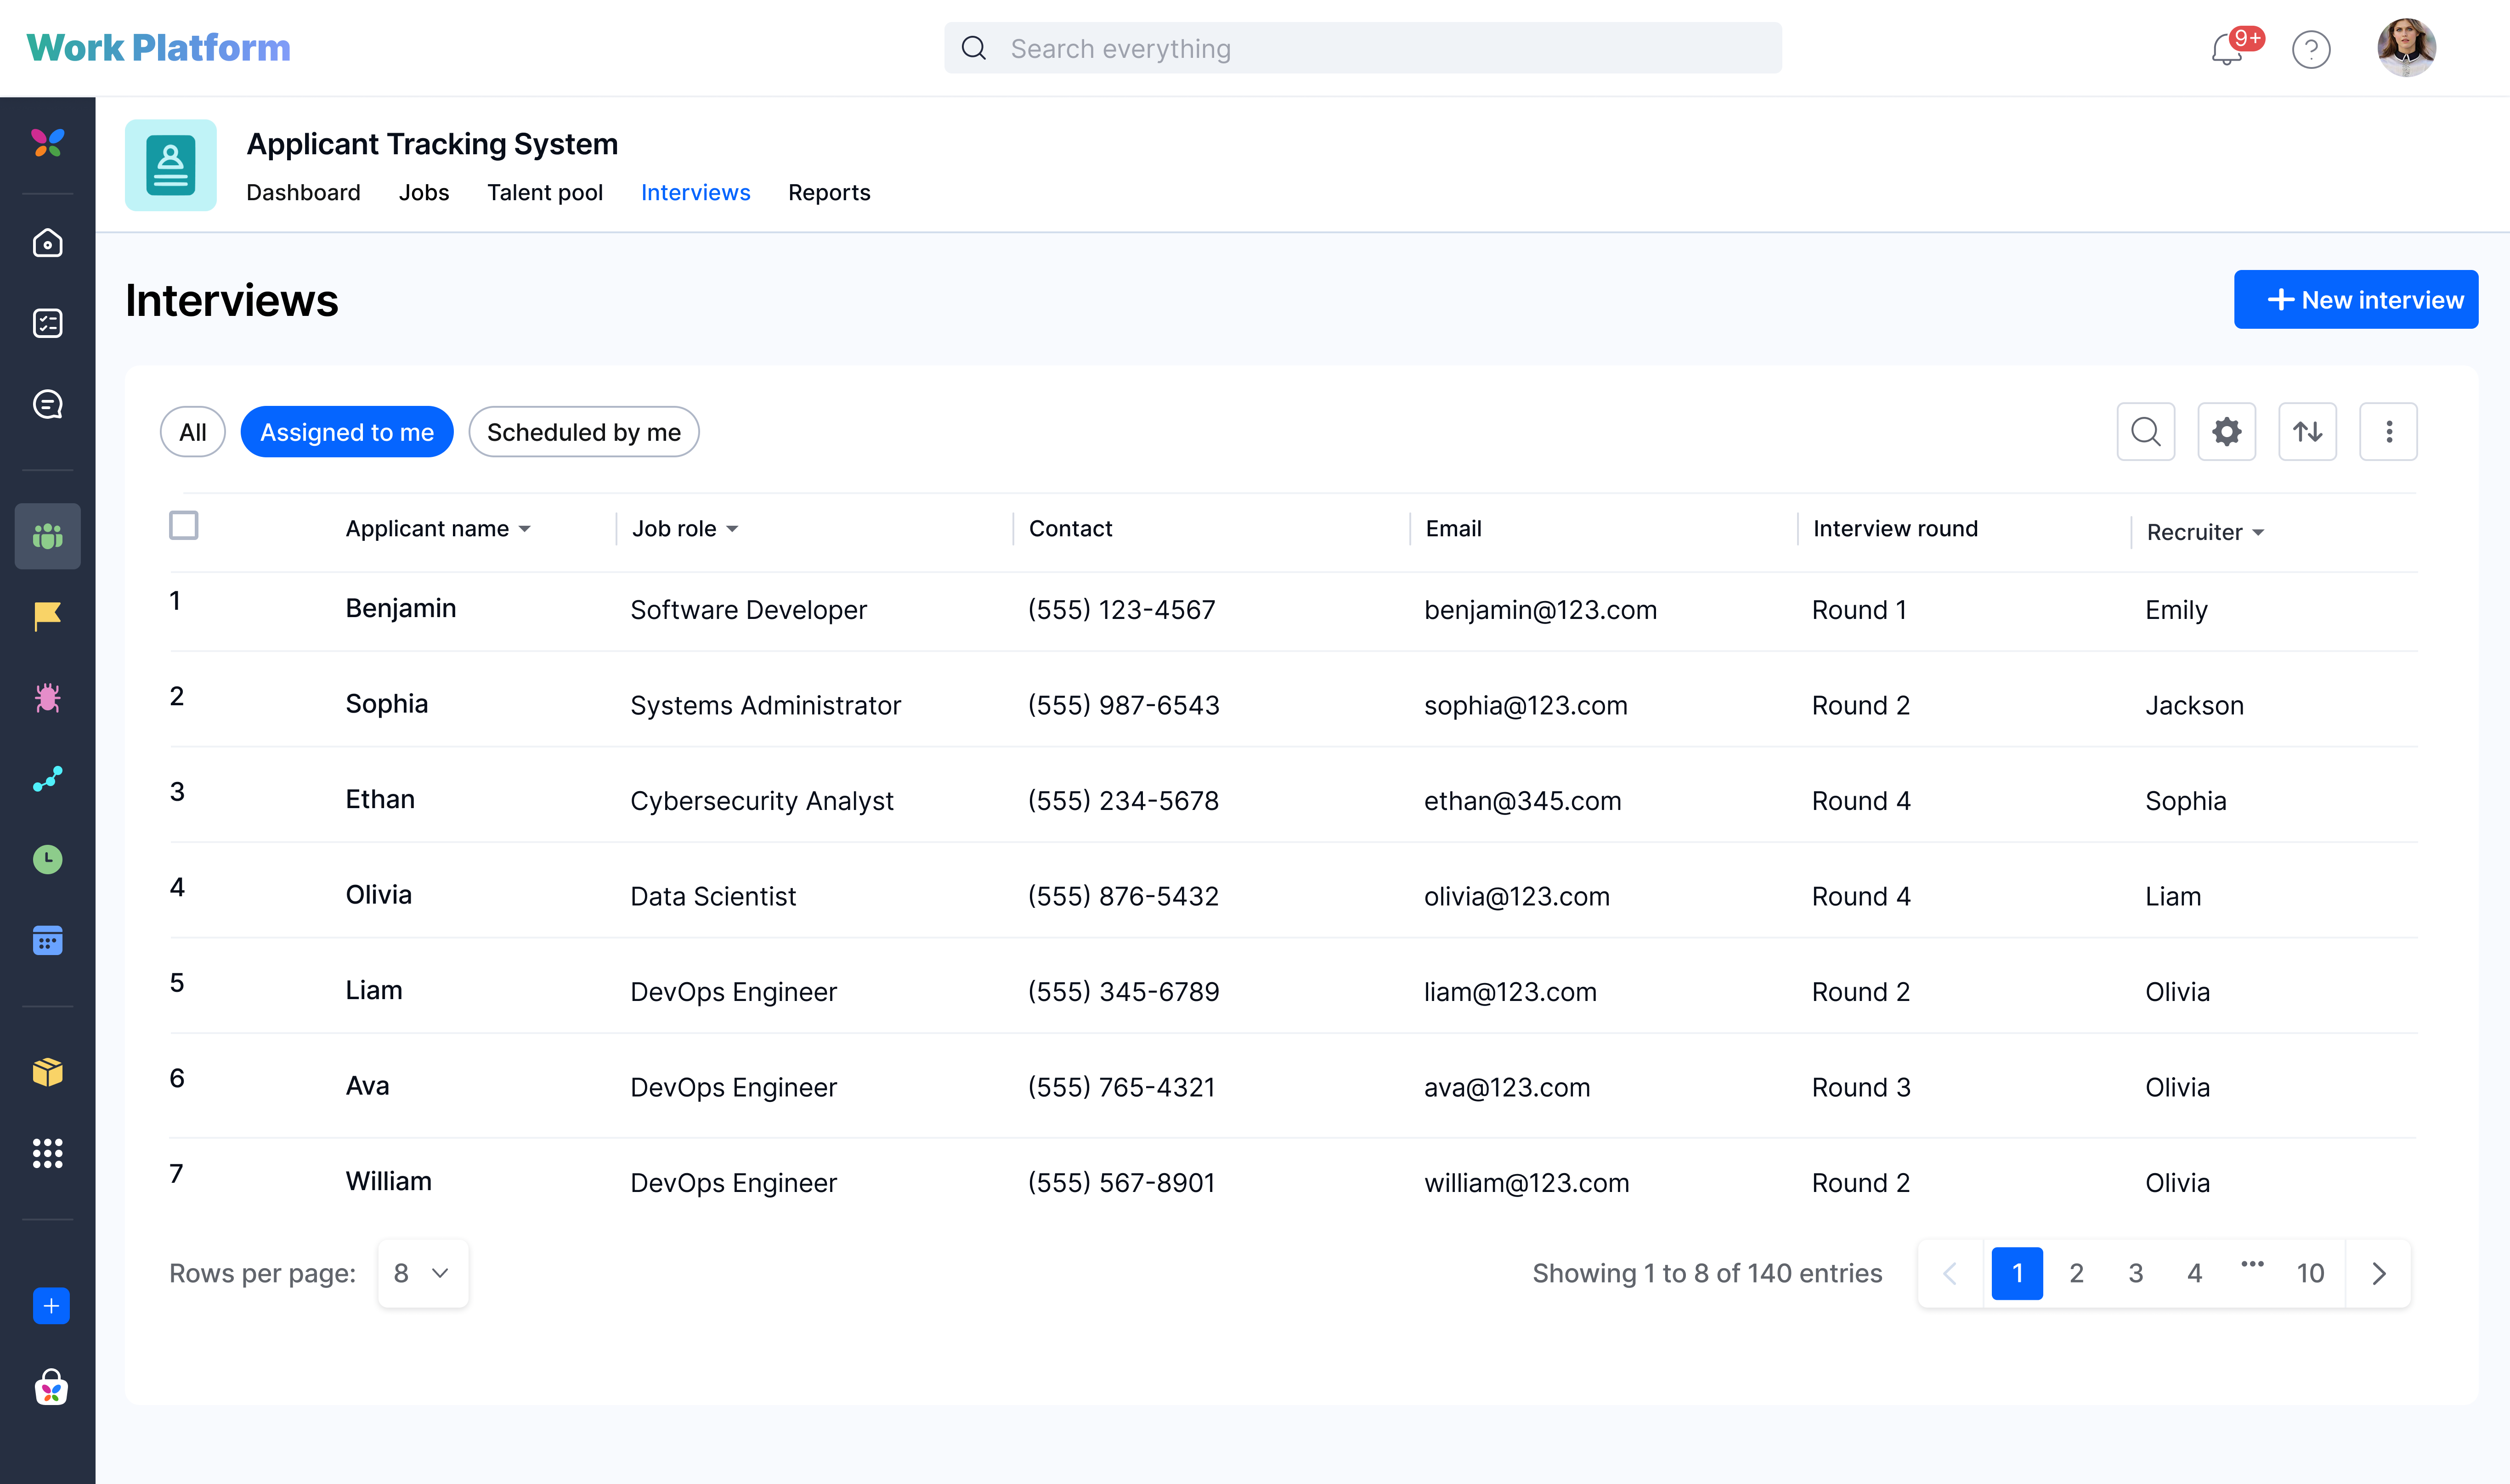Open the Rows per page dropdown

point(422,1273)
